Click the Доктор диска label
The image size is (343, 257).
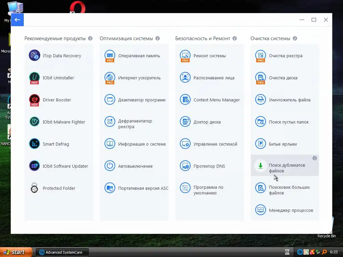pyautogui.click(x=207, y=122)
